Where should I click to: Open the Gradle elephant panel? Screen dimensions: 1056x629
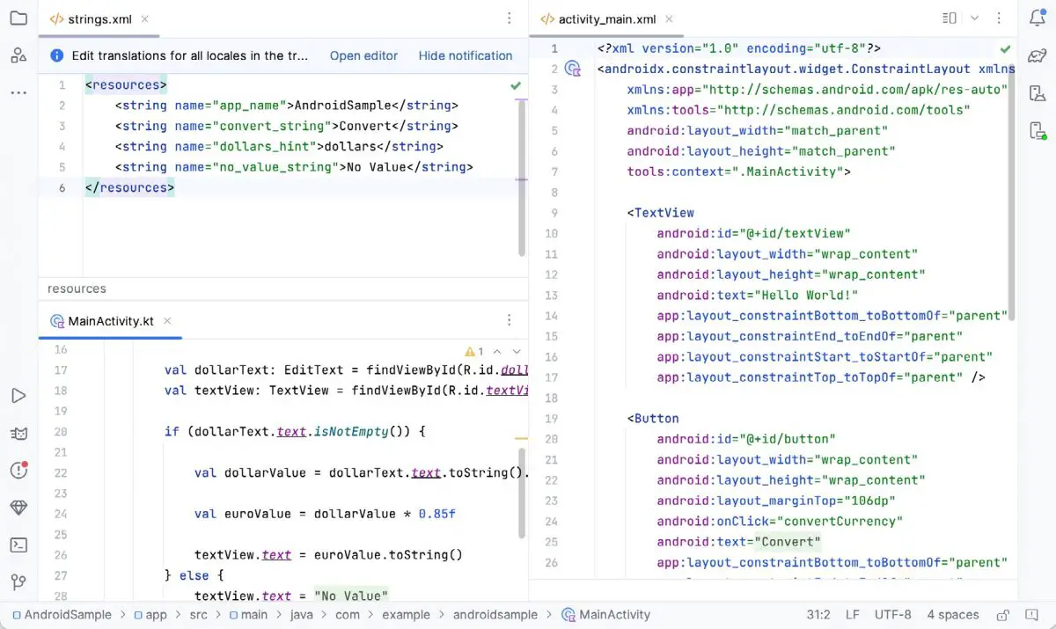point(1037,55)
